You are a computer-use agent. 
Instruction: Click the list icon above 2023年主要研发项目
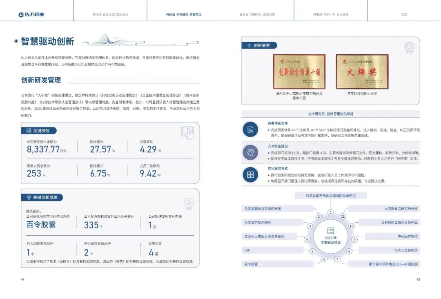[x=331, y=231]
